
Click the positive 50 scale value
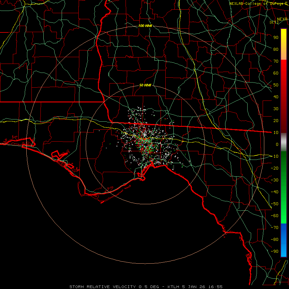point(276,85)
